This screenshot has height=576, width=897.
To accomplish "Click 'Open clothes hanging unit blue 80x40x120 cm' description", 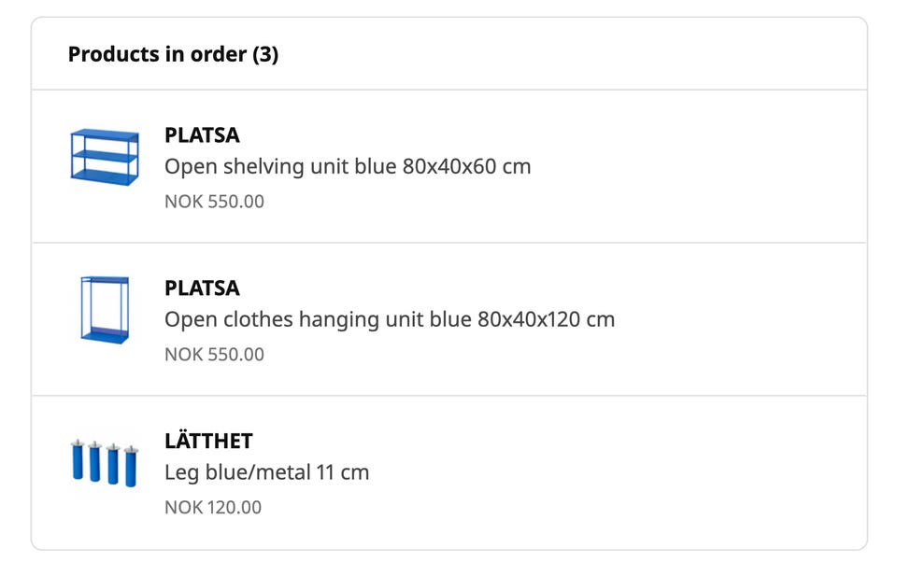I will pos(390,319).
